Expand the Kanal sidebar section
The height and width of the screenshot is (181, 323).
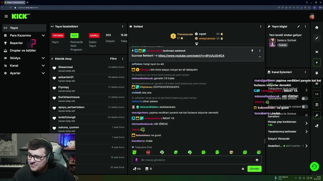tap(43, 66)
